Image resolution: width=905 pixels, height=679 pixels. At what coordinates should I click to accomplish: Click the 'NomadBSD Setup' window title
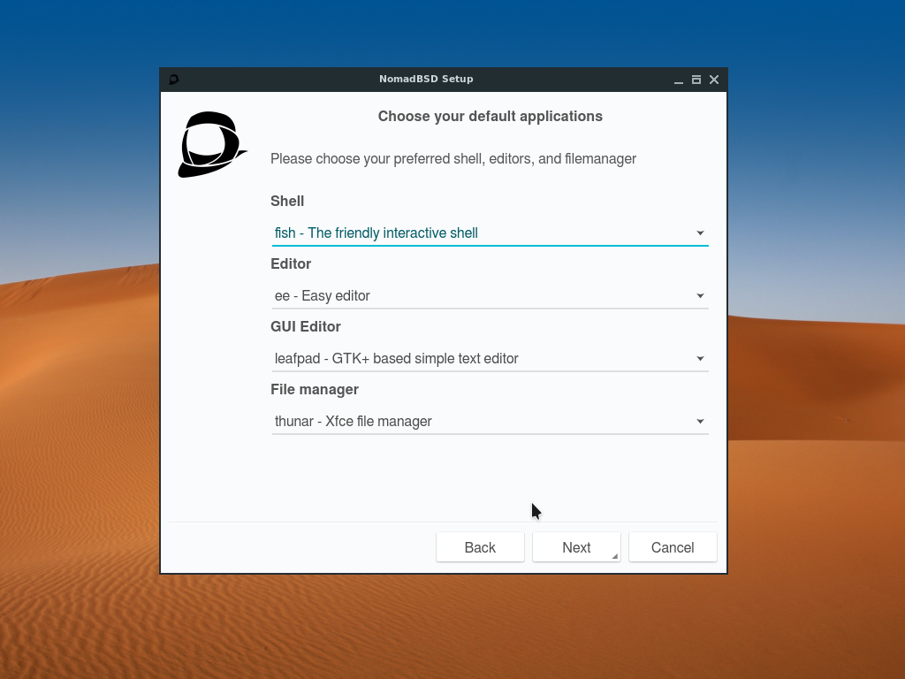(426, 79)
